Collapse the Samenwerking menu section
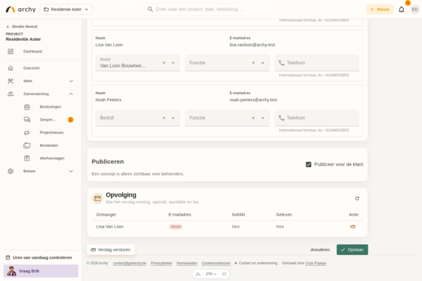 [x=71, y=94]
